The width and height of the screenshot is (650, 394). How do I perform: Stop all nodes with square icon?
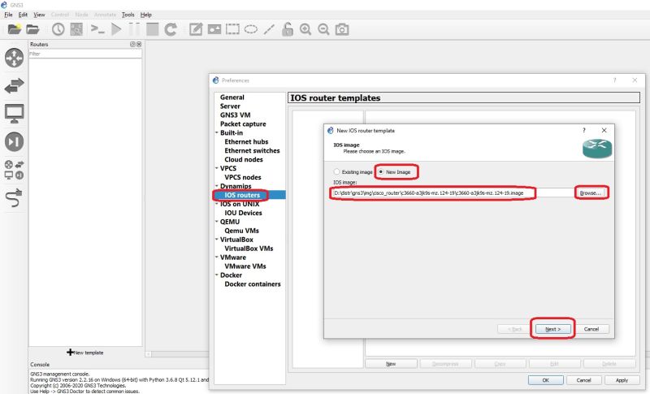click(152, 29)
